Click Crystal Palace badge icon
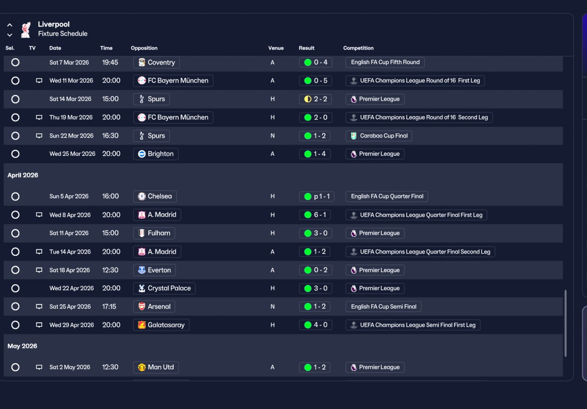 point(142,288)
